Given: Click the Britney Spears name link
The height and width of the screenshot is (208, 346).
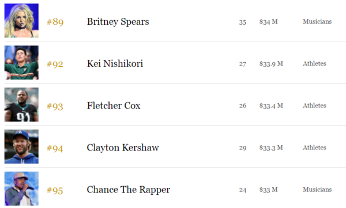Looking at the screenshot, I should (x=118, y=22).
